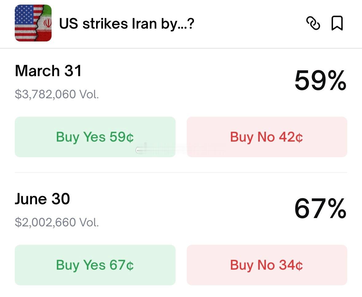
Task: Click the divider line below the header
Action: click(181, 48)
